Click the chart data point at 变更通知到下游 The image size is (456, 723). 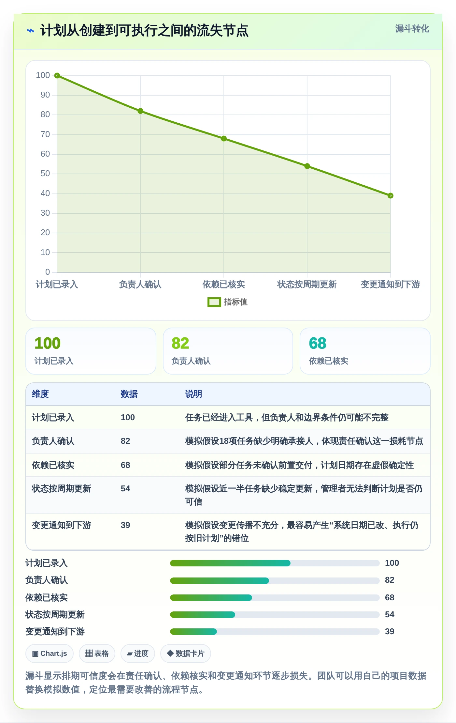point(391,195)
